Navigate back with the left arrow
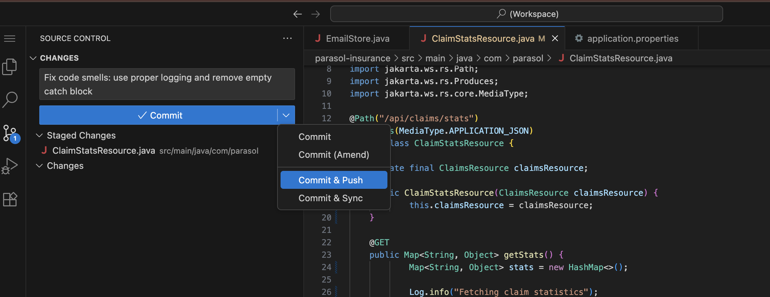Screen dimensions: 770x297 [x=297, y=14]
